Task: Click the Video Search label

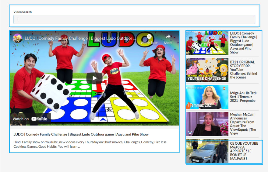Action: pos(23,12)
